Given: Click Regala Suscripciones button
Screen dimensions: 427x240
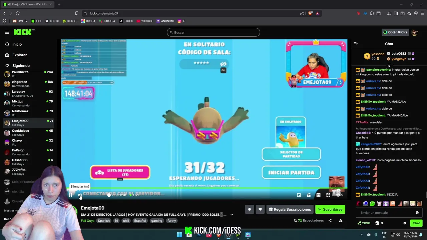Looking at the screenshot, I should tap(290, 209).
